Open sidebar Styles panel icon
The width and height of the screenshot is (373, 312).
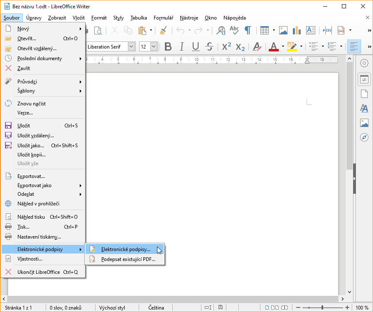(x=364, y=108)
